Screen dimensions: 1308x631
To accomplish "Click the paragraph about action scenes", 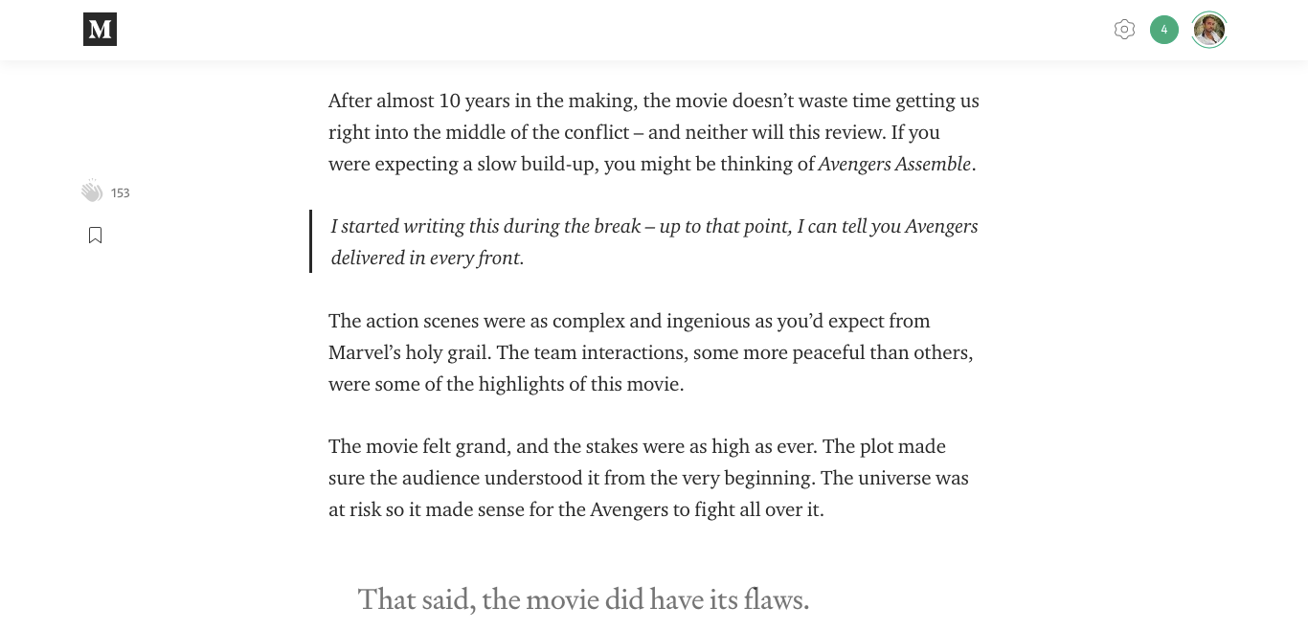I will 650,351.
